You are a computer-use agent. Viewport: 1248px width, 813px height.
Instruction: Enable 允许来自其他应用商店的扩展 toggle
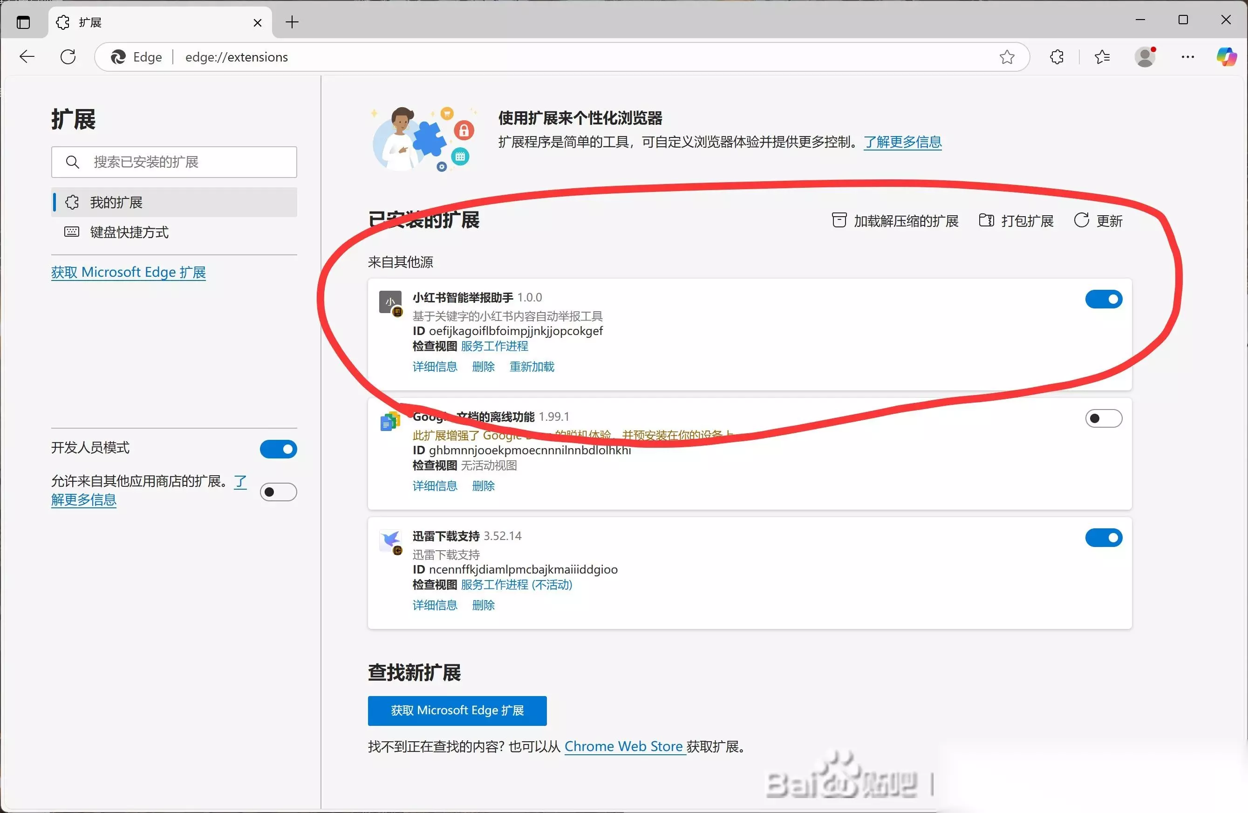tap(279, 492)
